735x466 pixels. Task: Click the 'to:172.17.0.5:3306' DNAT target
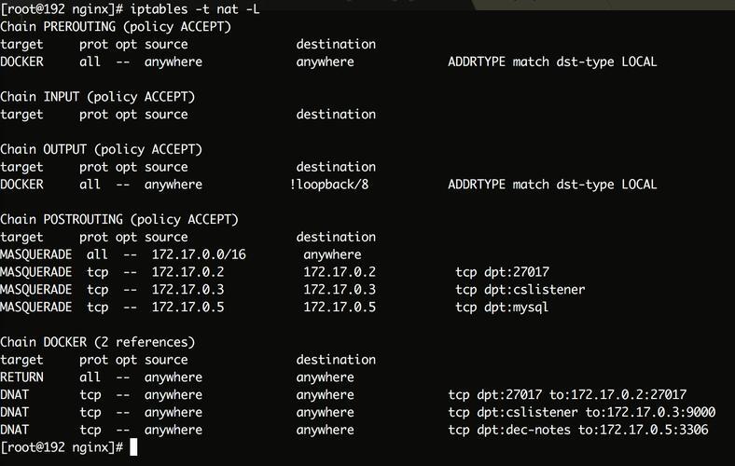pos(644,430)
